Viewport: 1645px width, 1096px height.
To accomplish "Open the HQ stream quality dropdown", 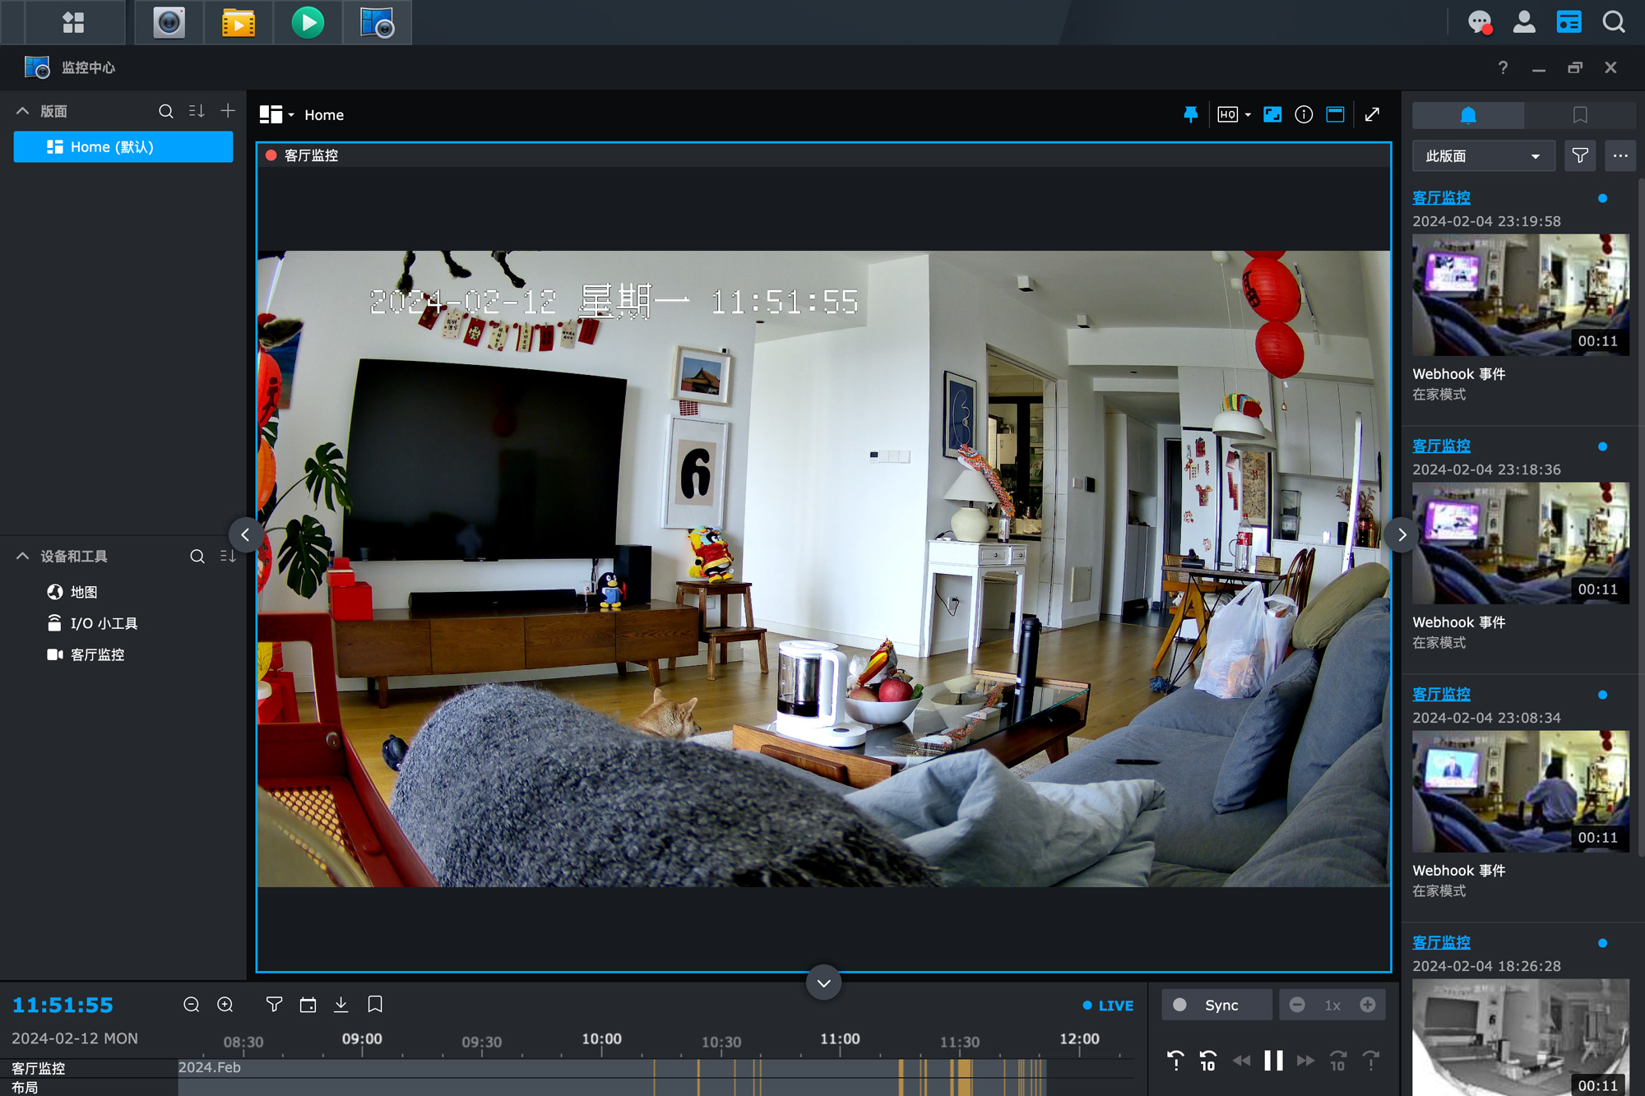I will 1234,114.
